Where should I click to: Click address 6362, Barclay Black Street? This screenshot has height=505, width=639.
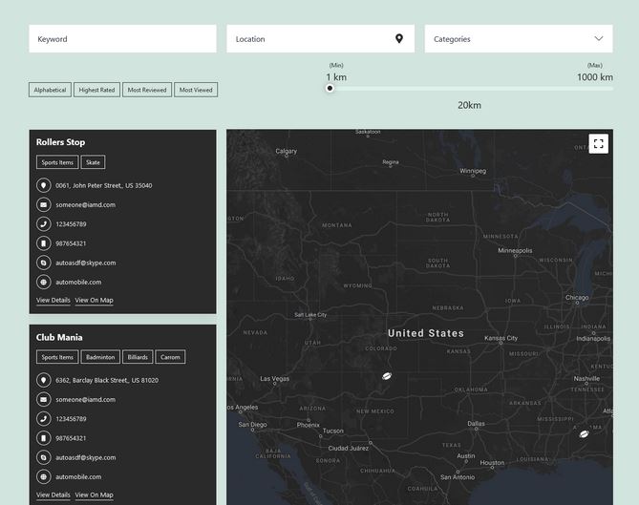point(107,380)
